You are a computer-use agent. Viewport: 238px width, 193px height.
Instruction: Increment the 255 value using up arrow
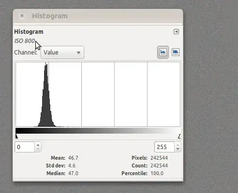coord(178,145)
